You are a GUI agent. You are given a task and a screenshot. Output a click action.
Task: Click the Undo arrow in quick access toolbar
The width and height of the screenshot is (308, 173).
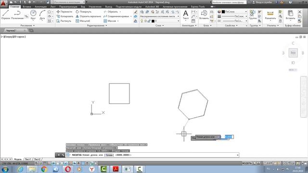34,2
